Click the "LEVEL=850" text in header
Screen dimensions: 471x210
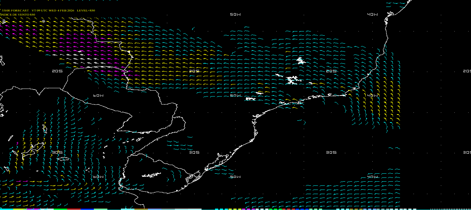pos(86,10)
